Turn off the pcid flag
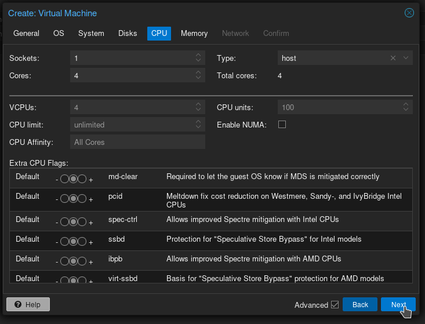 point(64,199)
